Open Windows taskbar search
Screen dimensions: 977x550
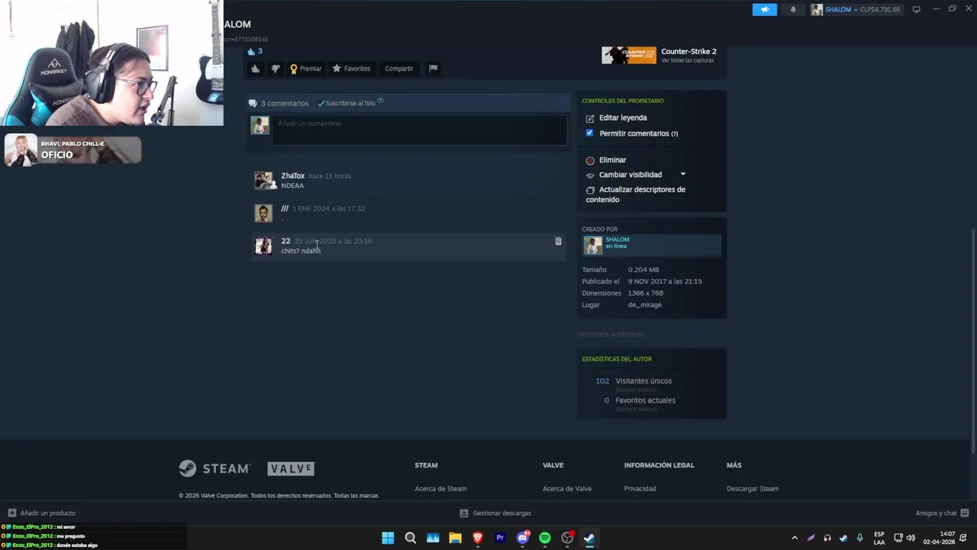click(411, 538)
